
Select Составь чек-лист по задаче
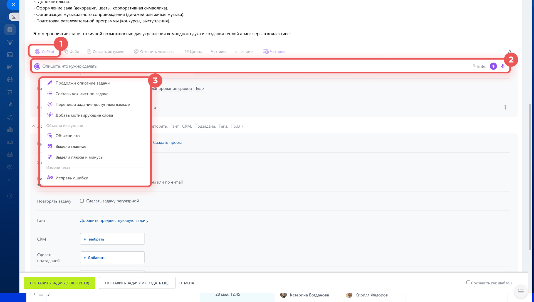[82, 94]
